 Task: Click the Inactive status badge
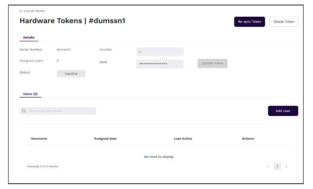pos(71,74)
